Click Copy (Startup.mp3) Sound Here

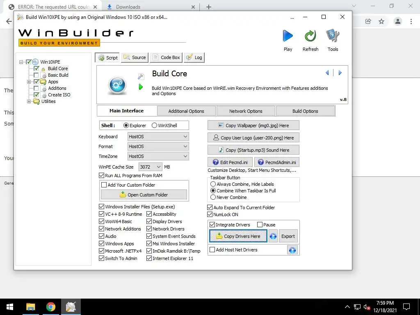click(x=253, y=150)
